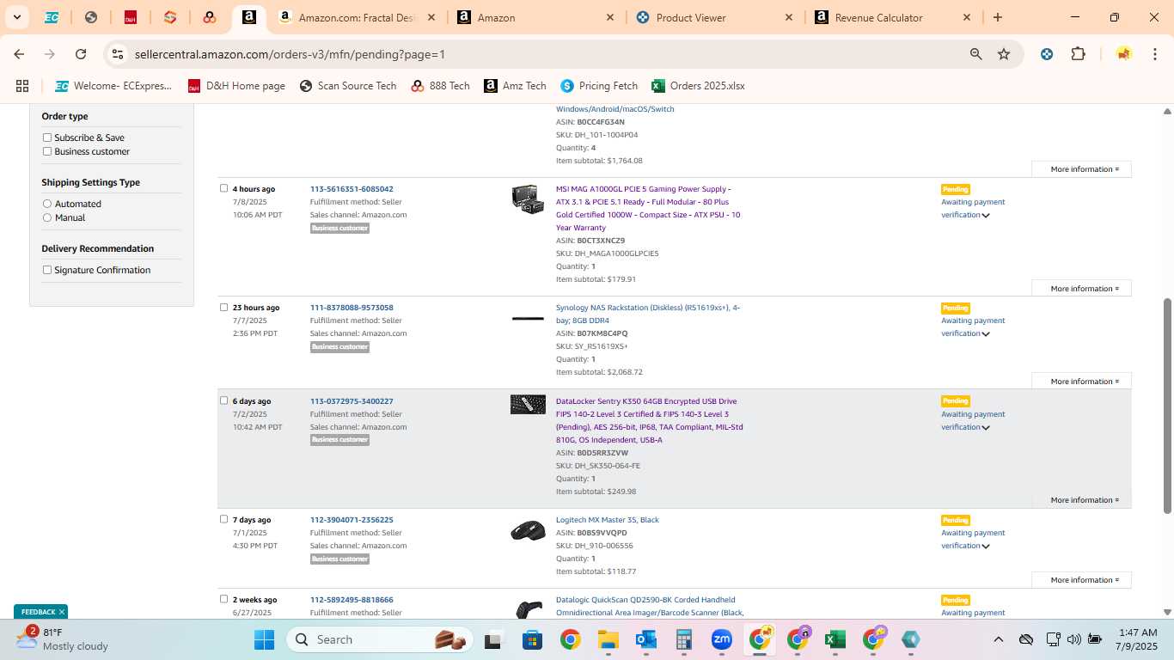Show hidden system tray icons
Viewport: 1174px width, 660px height.
[998, 639]
